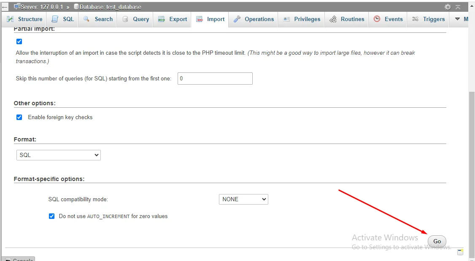Click the collapse page header arrows icon

458,7
